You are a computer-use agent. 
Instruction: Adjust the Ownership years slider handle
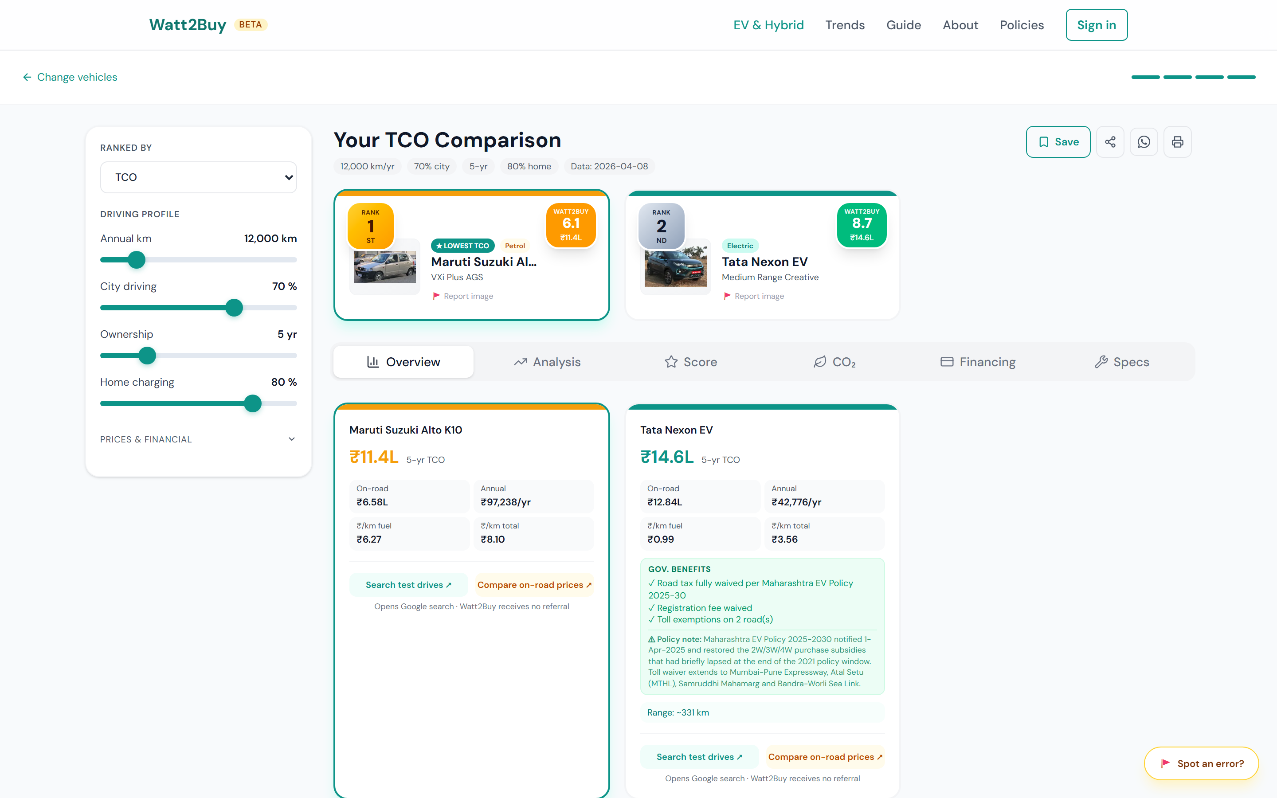pyautogui.click(x=147, y=356)
